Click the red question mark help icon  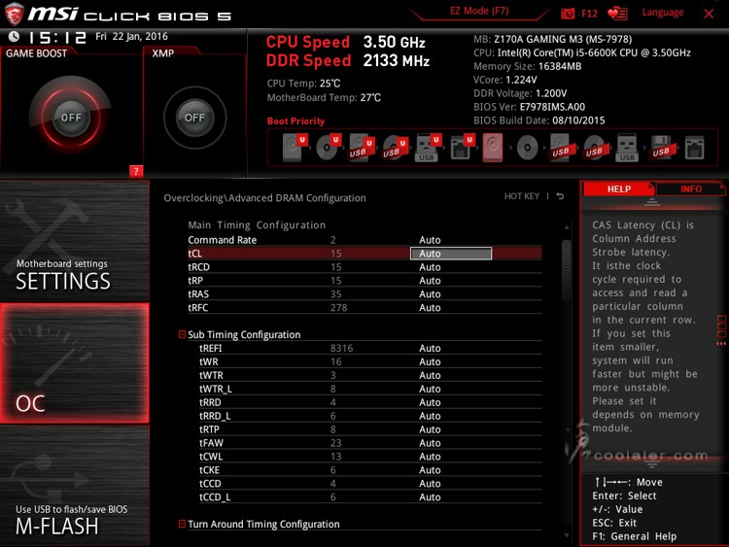click(136, 171)
